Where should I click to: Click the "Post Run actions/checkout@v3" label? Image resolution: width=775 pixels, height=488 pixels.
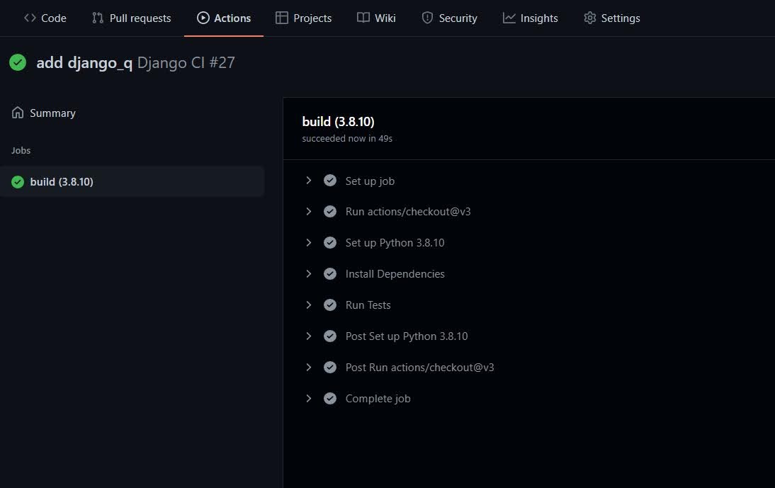419,367
